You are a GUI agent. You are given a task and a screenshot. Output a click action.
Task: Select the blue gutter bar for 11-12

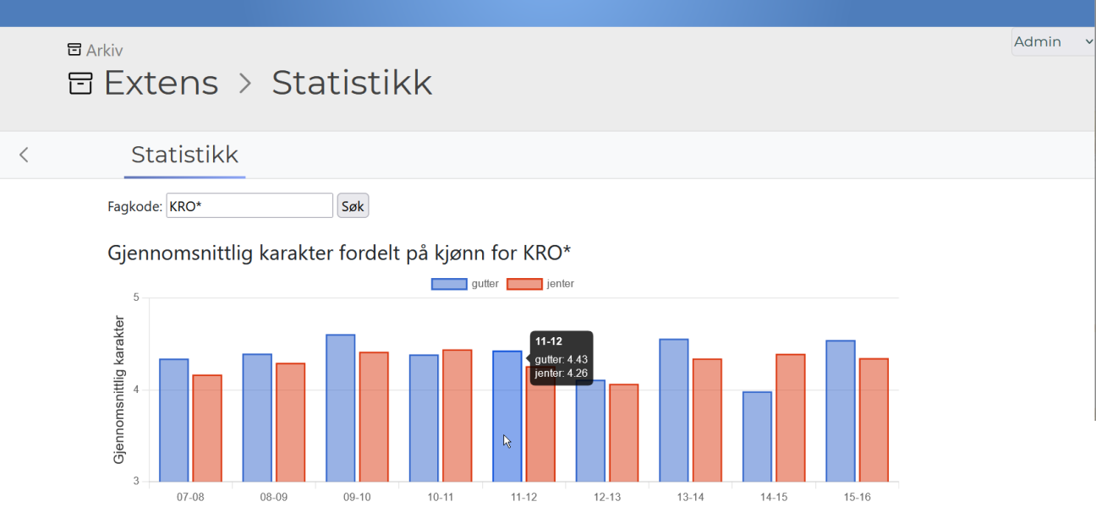(x=507, y=414)
